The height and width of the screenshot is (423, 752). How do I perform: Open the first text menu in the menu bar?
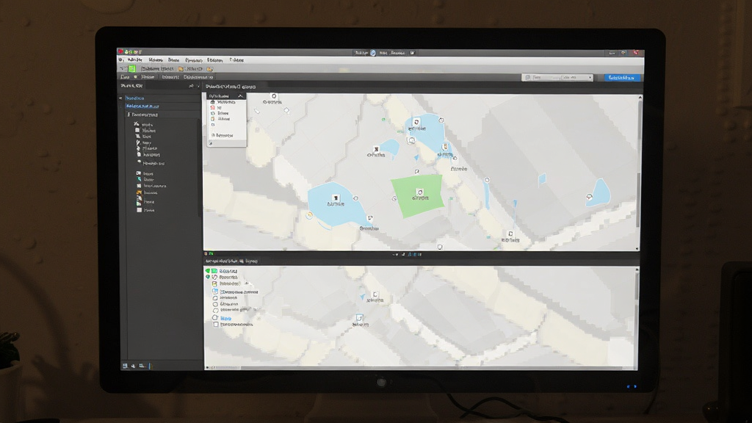tap(135, 60)
